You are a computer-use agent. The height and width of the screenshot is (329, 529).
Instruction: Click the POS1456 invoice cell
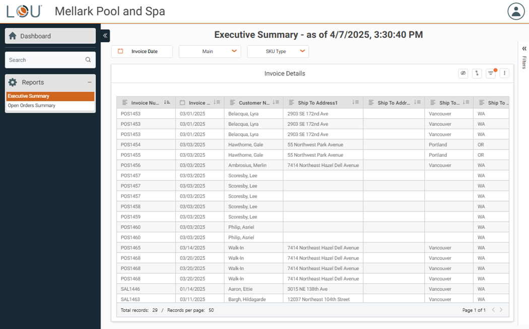pos(146,165)
